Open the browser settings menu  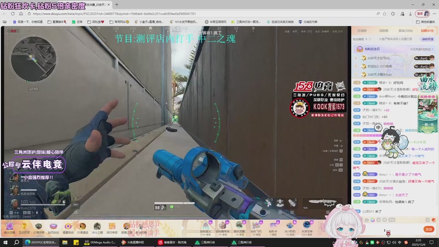click(434, 14)
